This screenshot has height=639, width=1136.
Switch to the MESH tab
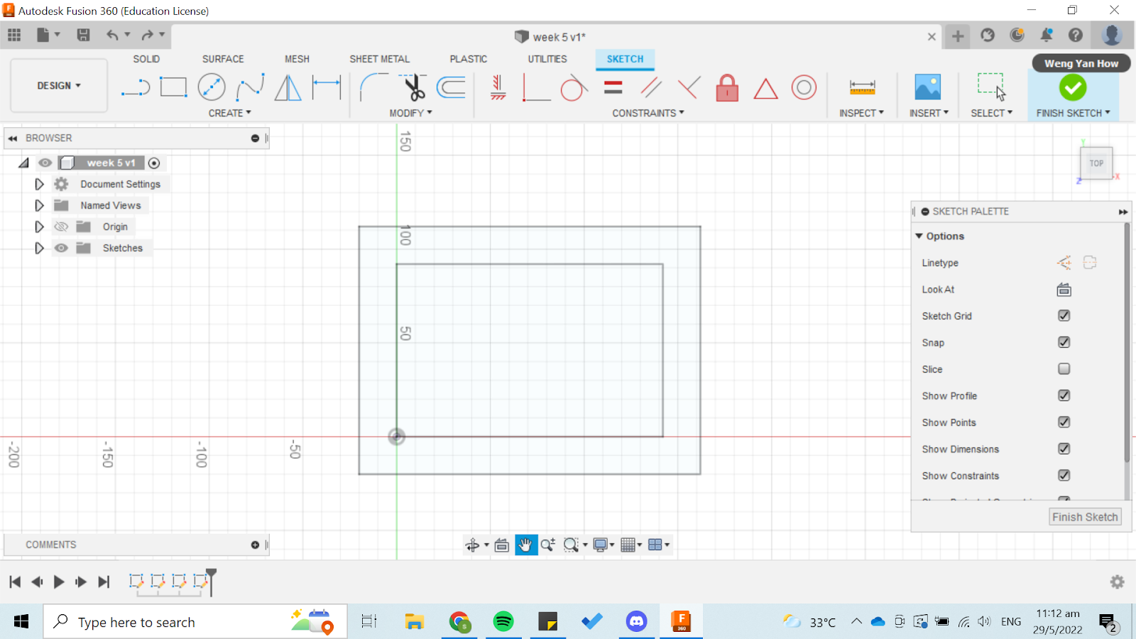(297, 59)
